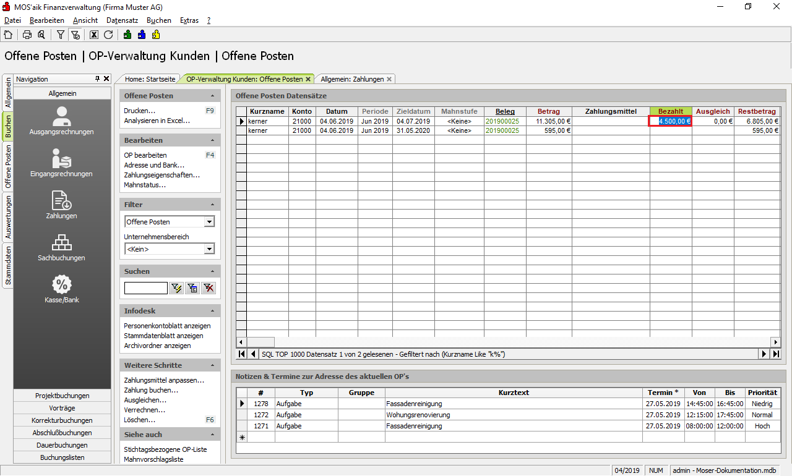Open Kasse/Bank from navigation panel
Screen dimensions: 792x476
point(62,289)
